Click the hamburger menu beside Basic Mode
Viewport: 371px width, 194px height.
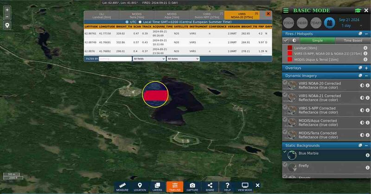[x=286, y=11]
